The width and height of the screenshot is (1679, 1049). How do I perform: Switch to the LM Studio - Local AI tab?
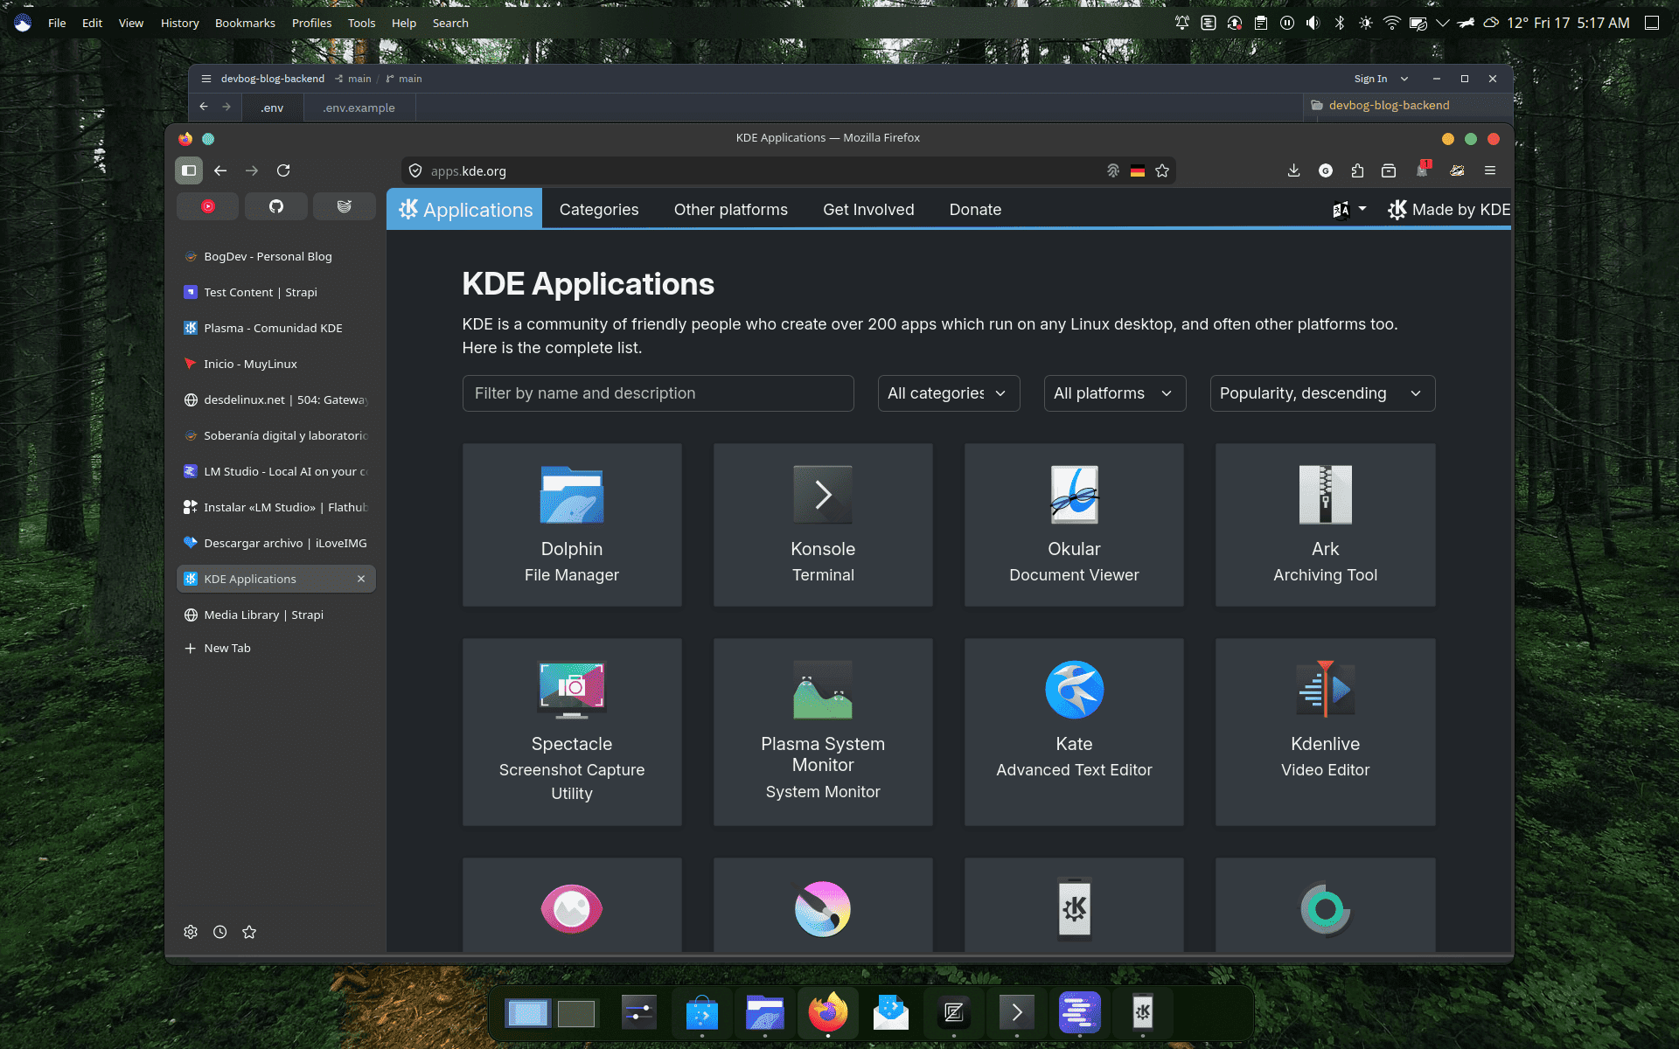[276, 471]
